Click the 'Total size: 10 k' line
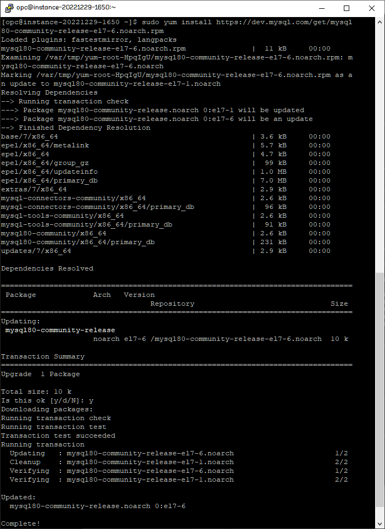 coord(36,392)
